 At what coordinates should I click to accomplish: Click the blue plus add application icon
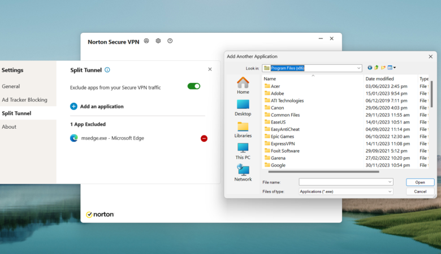coord(73,106)
